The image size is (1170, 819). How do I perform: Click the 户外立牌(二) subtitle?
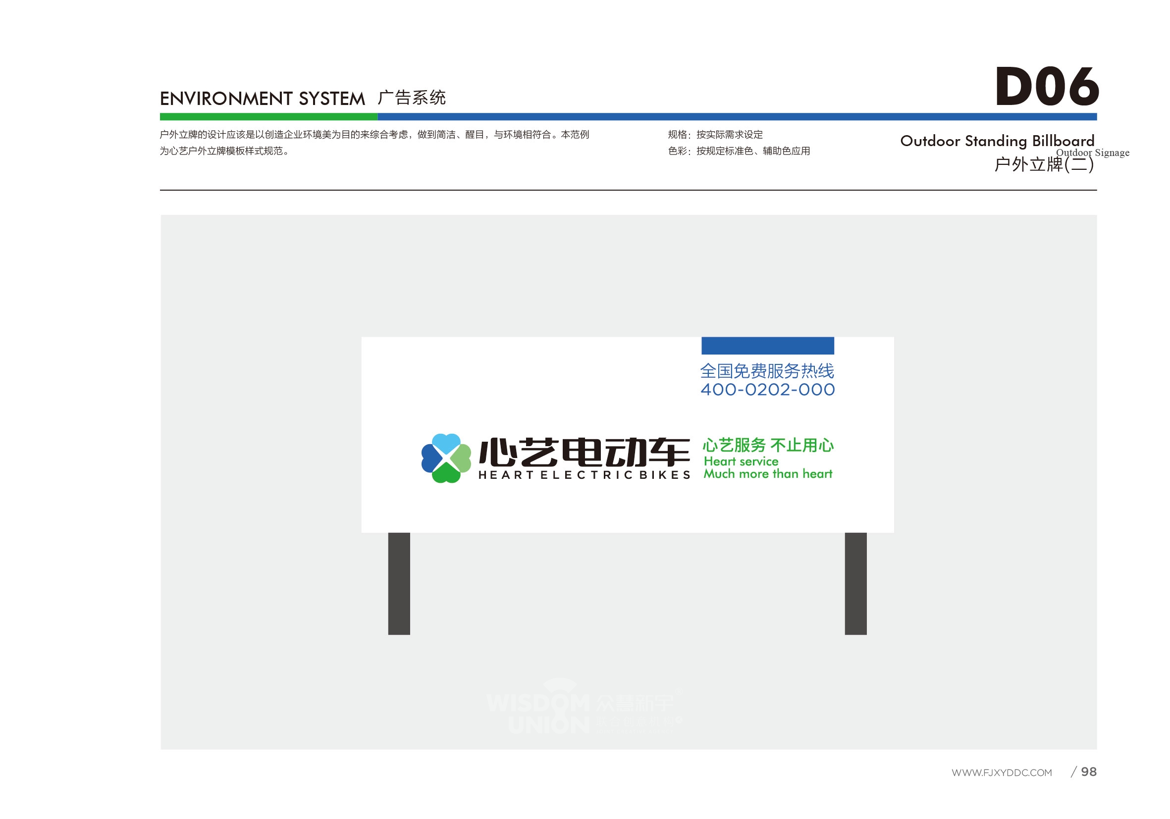tap(1044, 164)
